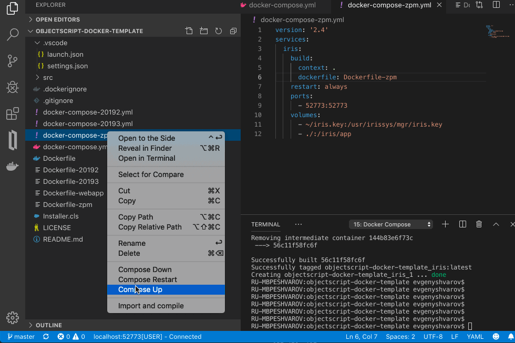Choose Compose Down in context menu
The height and width of the screenshot is (343, 515).
tap(166, 269)
